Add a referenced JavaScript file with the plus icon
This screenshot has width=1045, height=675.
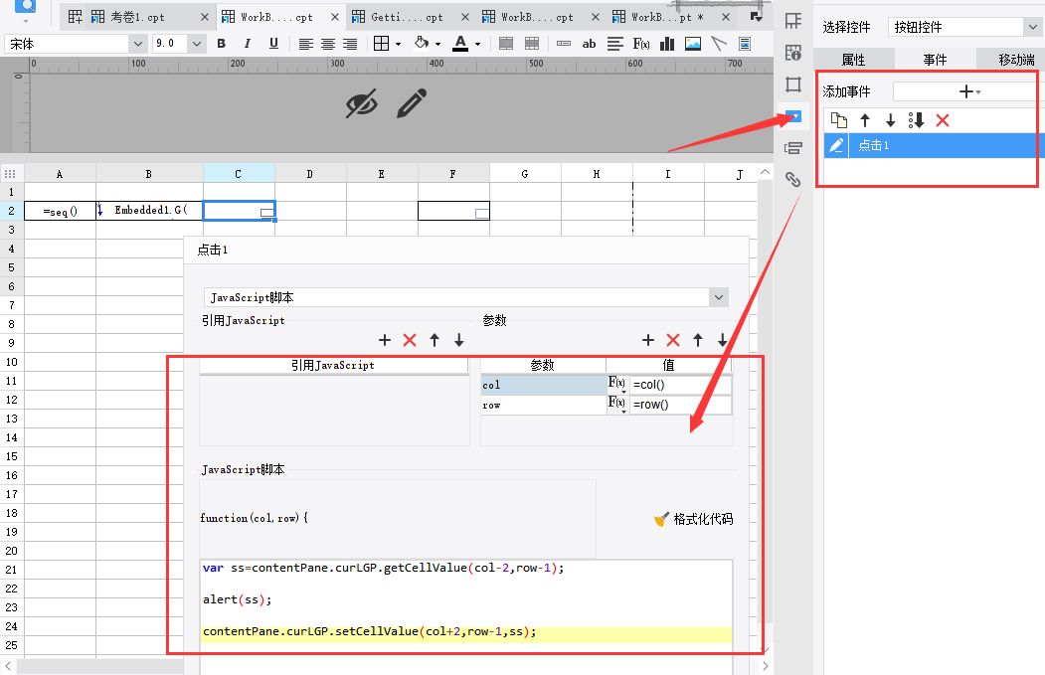[x=385, y=340]
